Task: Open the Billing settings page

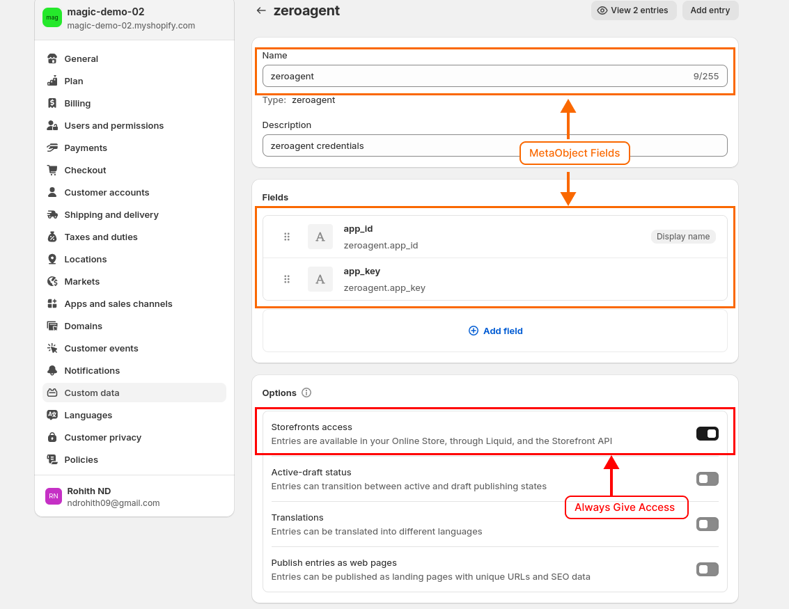Action: click(134, 103)
